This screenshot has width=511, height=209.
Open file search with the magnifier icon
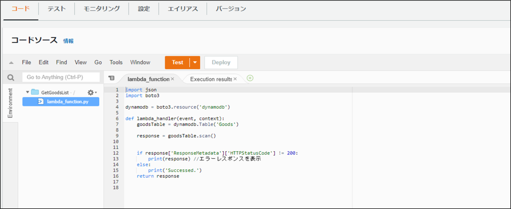10,77
